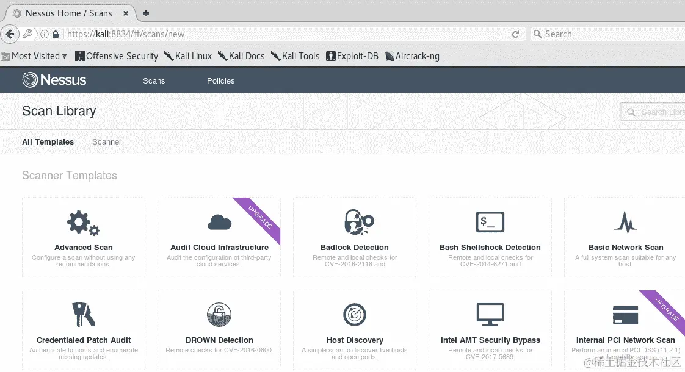The height and width of the screenshot is (372, 685).
Task: Select Badlock Detection template title
Action: (354, 247)
